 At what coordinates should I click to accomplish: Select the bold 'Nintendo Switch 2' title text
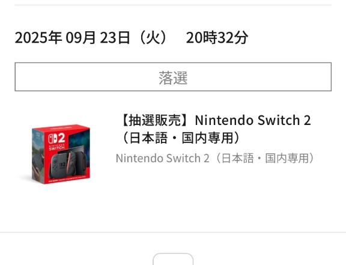(x=253, y=120)
